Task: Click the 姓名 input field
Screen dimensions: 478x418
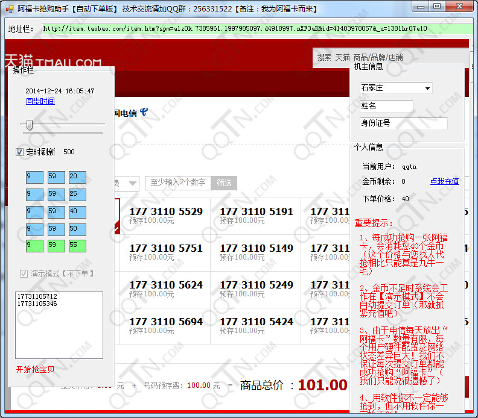Action: [x=386, y=106]
